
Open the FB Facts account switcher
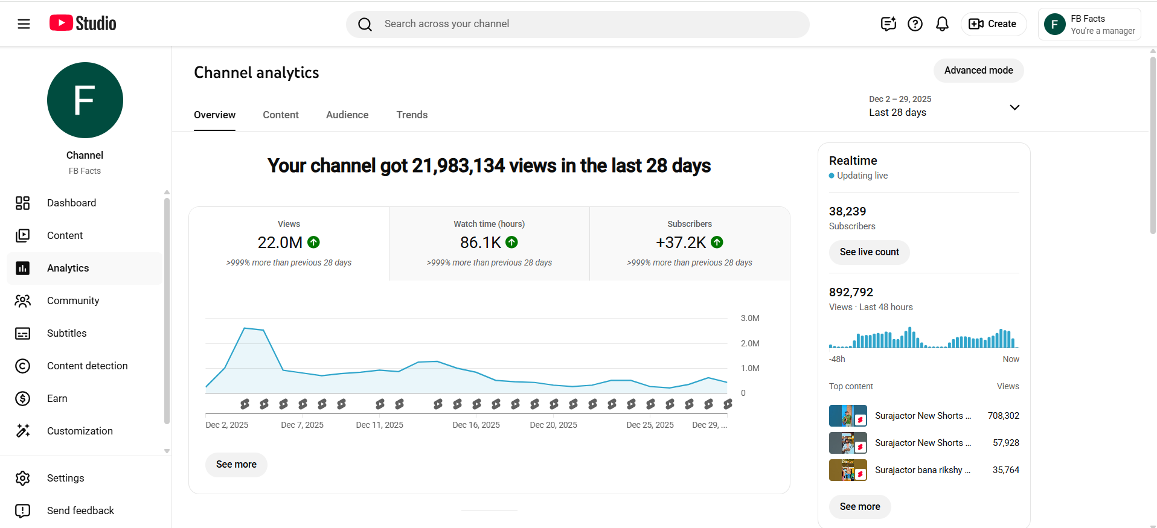[x=1089, y=24]
